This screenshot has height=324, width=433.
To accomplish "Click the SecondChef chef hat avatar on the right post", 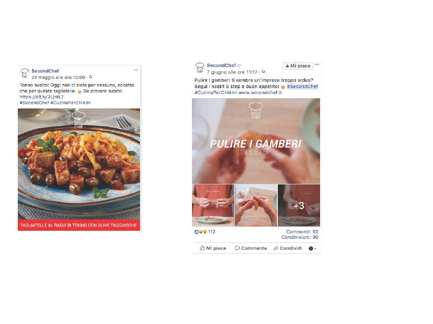I will pyautogui.click(x=200, y=68).
